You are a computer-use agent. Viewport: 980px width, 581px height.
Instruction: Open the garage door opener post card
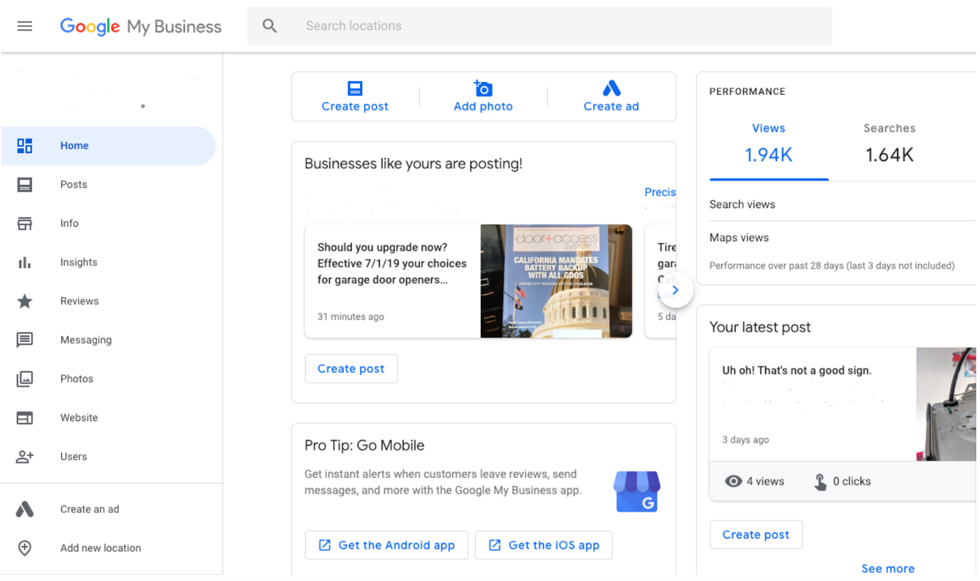point(468,281)
